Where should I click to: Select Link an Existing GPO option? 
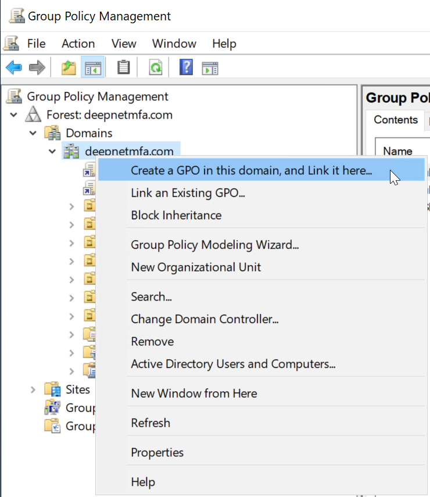tap(188, 193)
